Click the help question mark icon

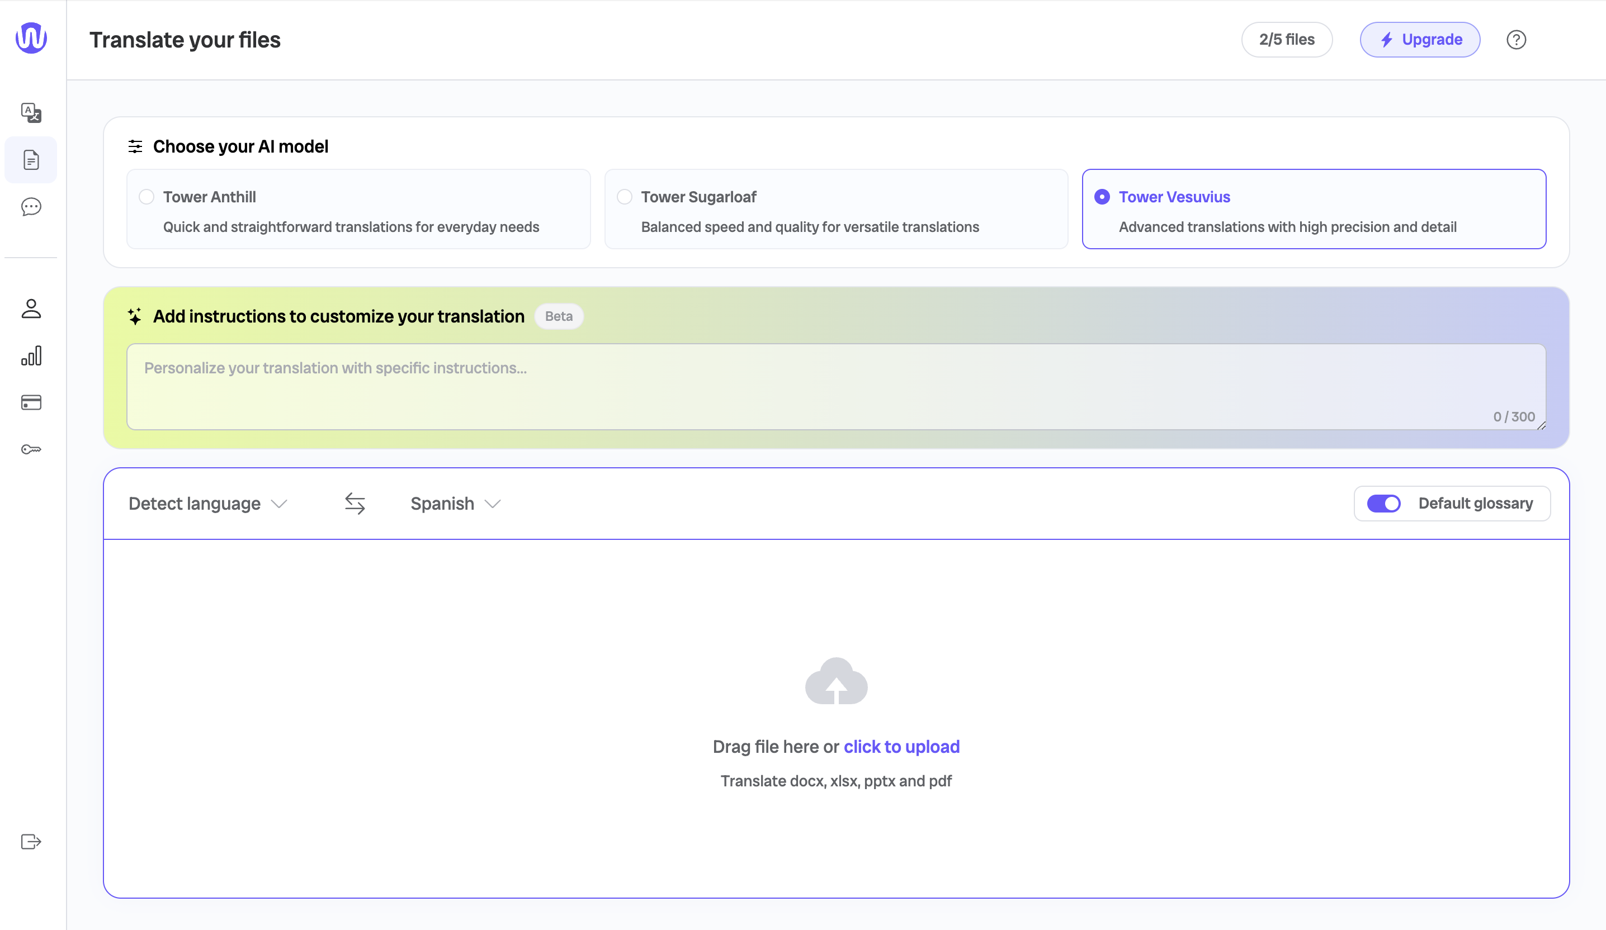(x=1515, y=40)
